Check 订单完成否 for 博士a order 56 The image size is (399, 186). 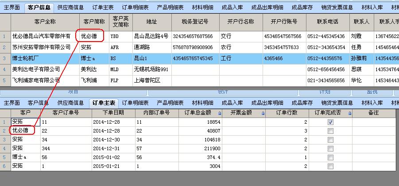[x=330, y=157]
